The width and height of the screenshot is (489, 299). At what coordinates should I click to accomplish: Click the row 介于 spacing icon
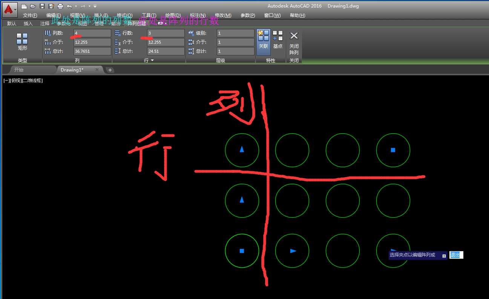tap(118, 42)
